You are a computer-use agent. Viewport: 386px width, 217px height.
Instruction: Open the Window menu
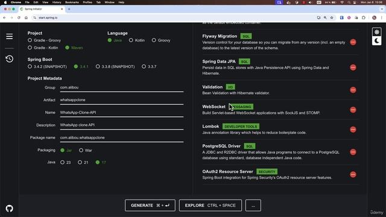pyautogui.click(x=110, y=2)
